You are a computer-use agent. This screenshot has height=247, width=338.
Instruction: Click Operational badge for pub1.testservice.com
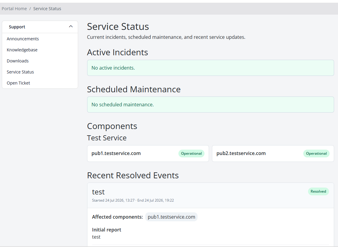coord(191,154)
